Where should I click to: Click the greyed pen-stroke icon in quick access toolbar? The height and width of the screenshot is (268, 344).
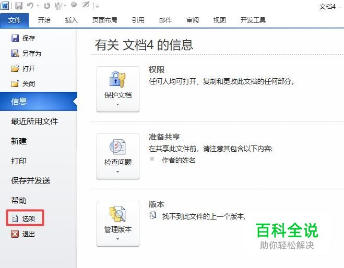tap(86, 5)
